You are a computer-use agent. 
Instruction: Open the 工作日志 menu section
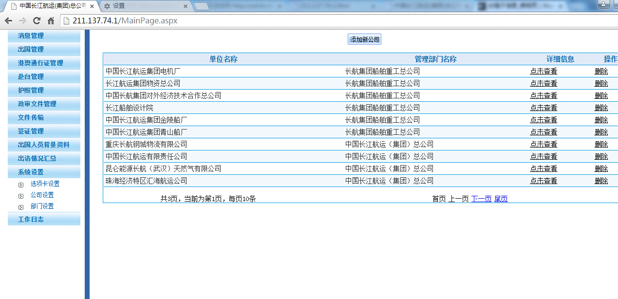pos(44,220)
